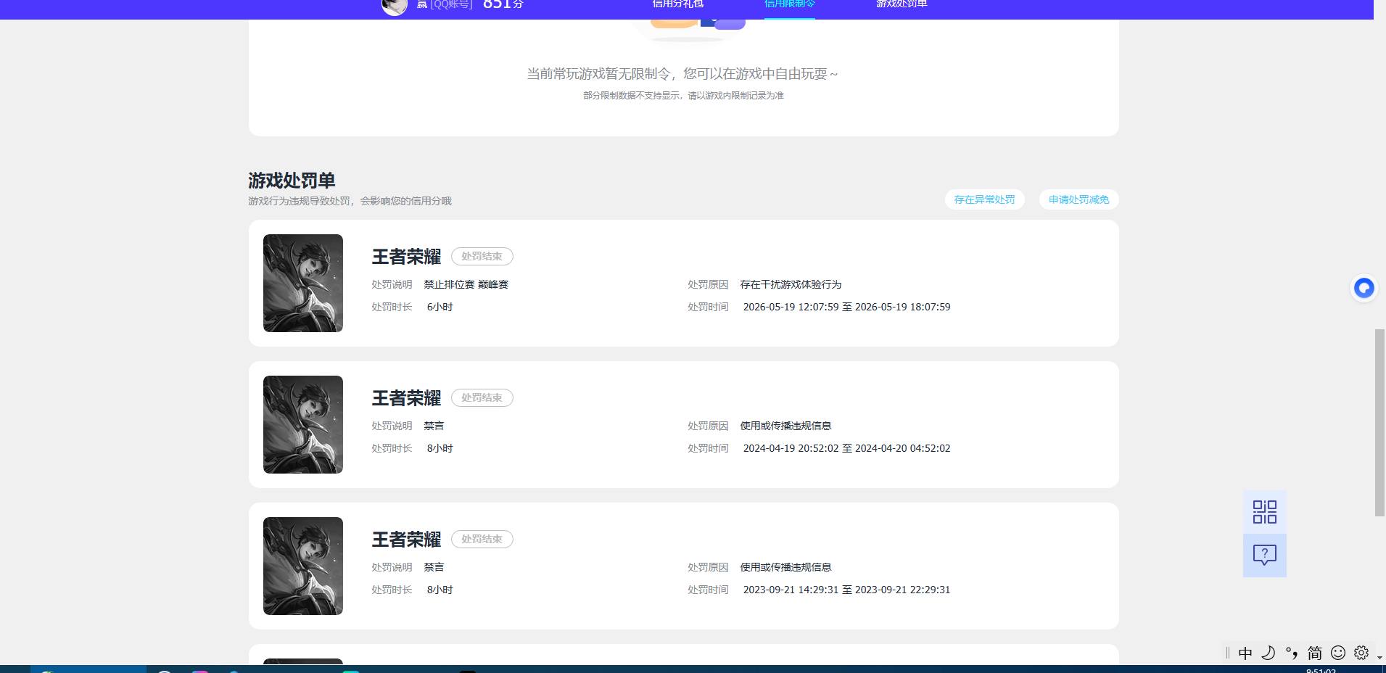Click penalty time starting 2023-09-21 14:29:31
Screen dimensions: 1386x673
click(x=846, y=590)
